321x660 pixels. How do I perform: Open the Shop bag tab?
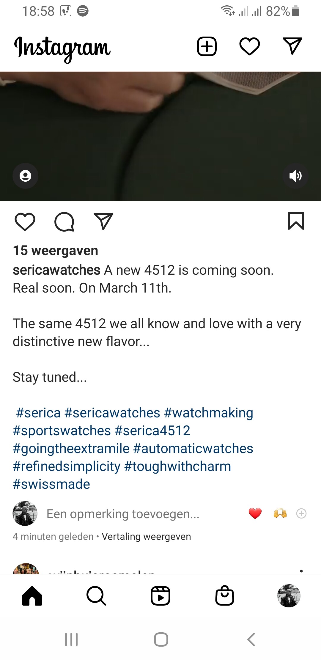click(225, 595)
